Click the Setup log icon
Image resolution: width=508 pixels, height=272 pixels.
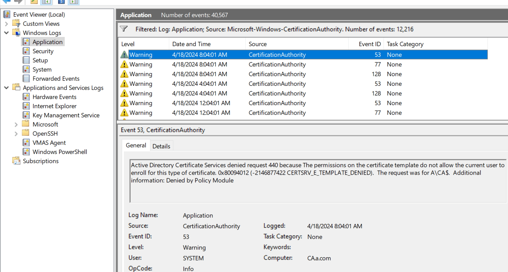tap(26, 60)
